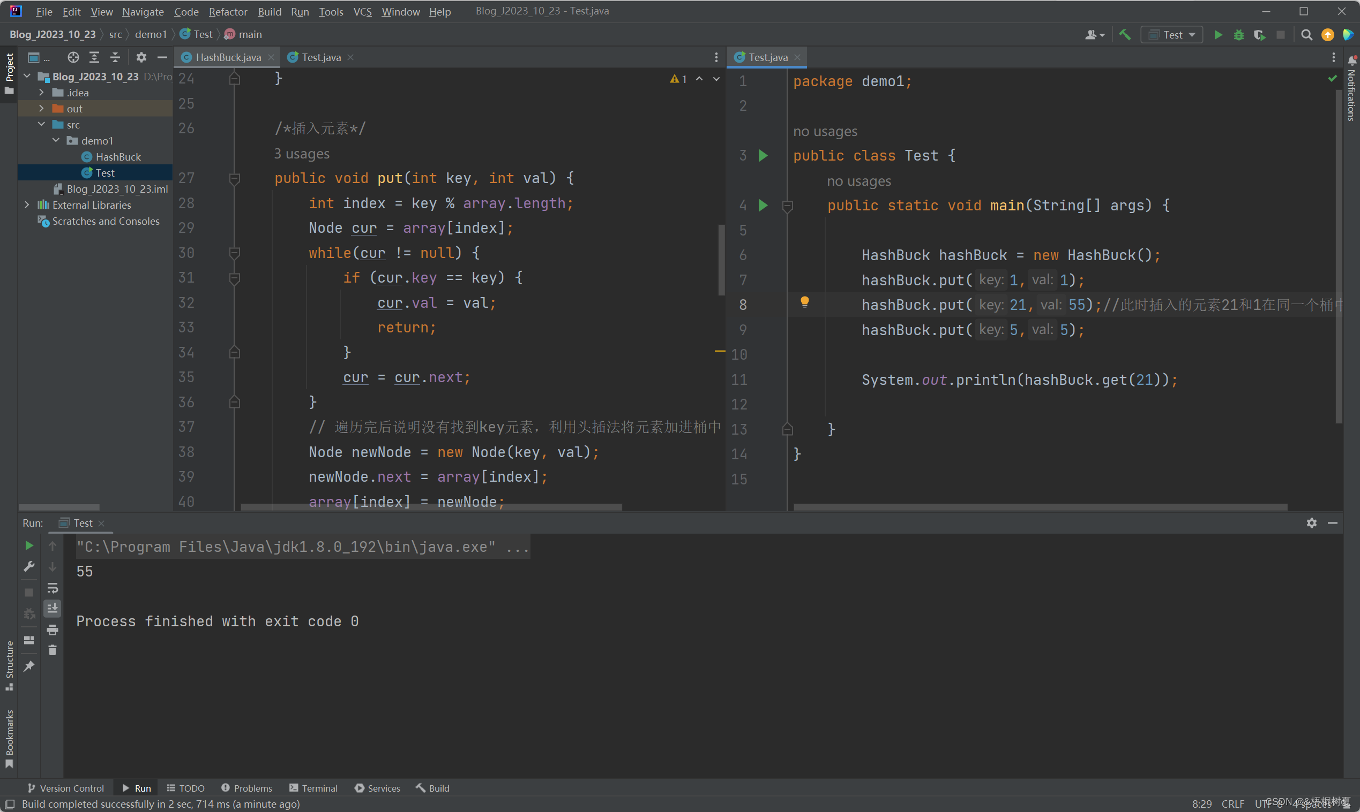Click the Debug tool icon

tap(1239, 35)
